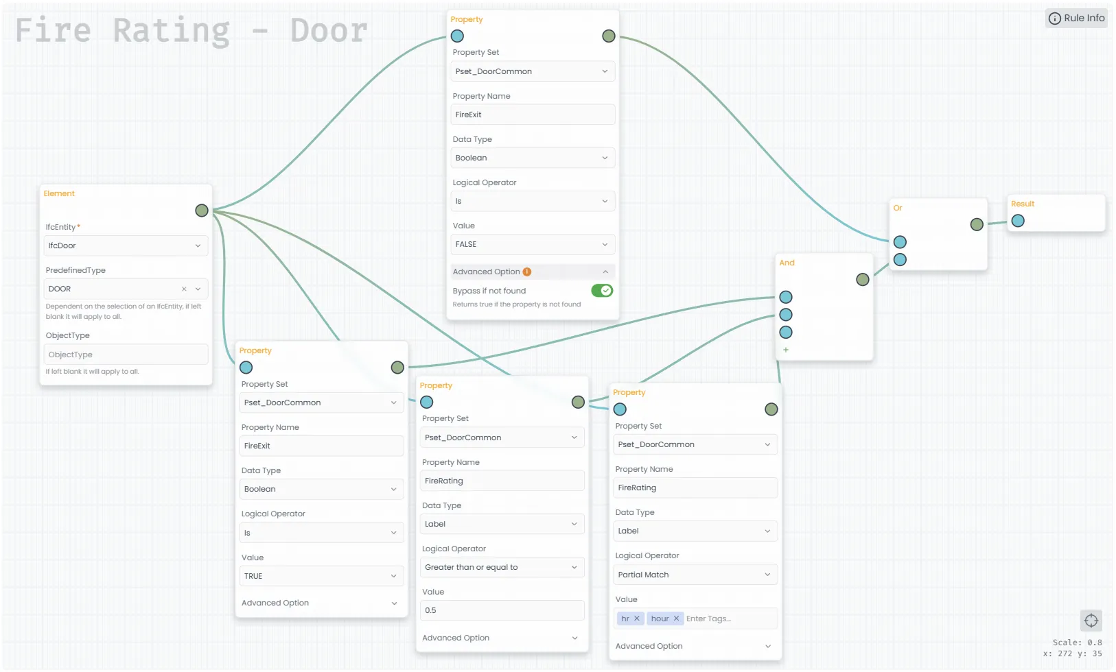Click the Result node's blue input port
This screenshot has height=672, width=1116.
click(x=1018, y=221)
